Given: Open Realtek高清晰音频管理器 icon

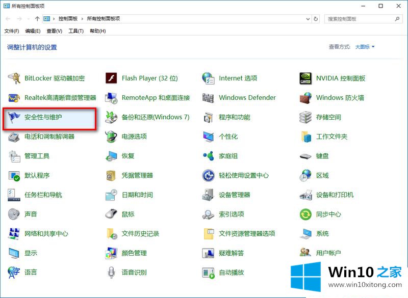Looking at the screenshot, I should point(14,98).
